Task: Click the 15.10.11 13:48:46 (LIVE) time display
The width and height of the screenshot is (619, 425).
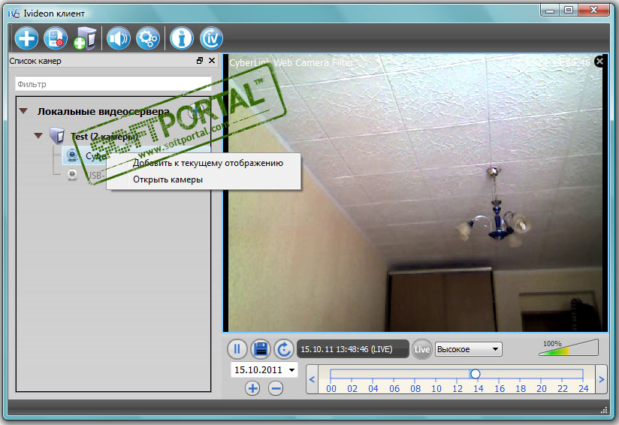Action: point(352,349)
